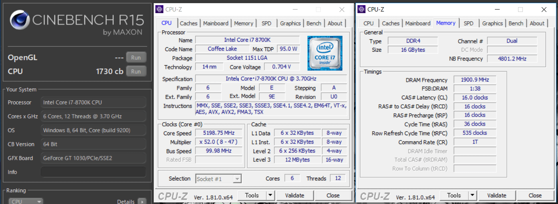Click the '4801.2 MHz' NB frequency value
The image size is (558, 204).
point(512,59)
